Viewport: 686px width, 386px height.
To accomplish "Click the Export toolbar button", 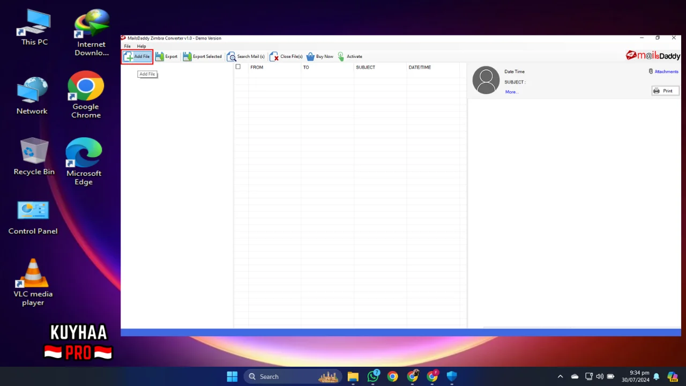I will (x=167, y=56).
